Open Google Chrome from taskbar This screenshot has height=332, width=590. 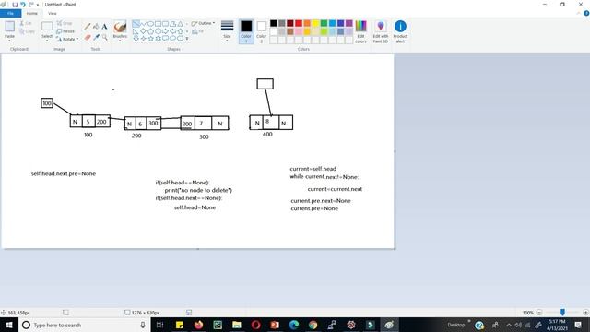click(x=313, y=325)
